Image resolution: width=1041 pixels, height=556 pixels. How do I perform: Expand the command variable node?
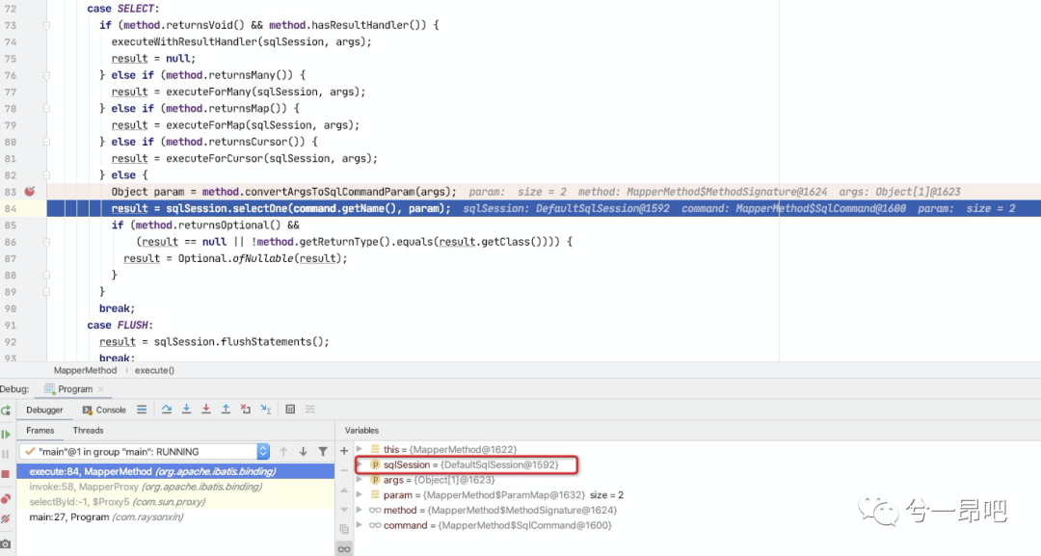pyautogui.click(x=360, y=525)
